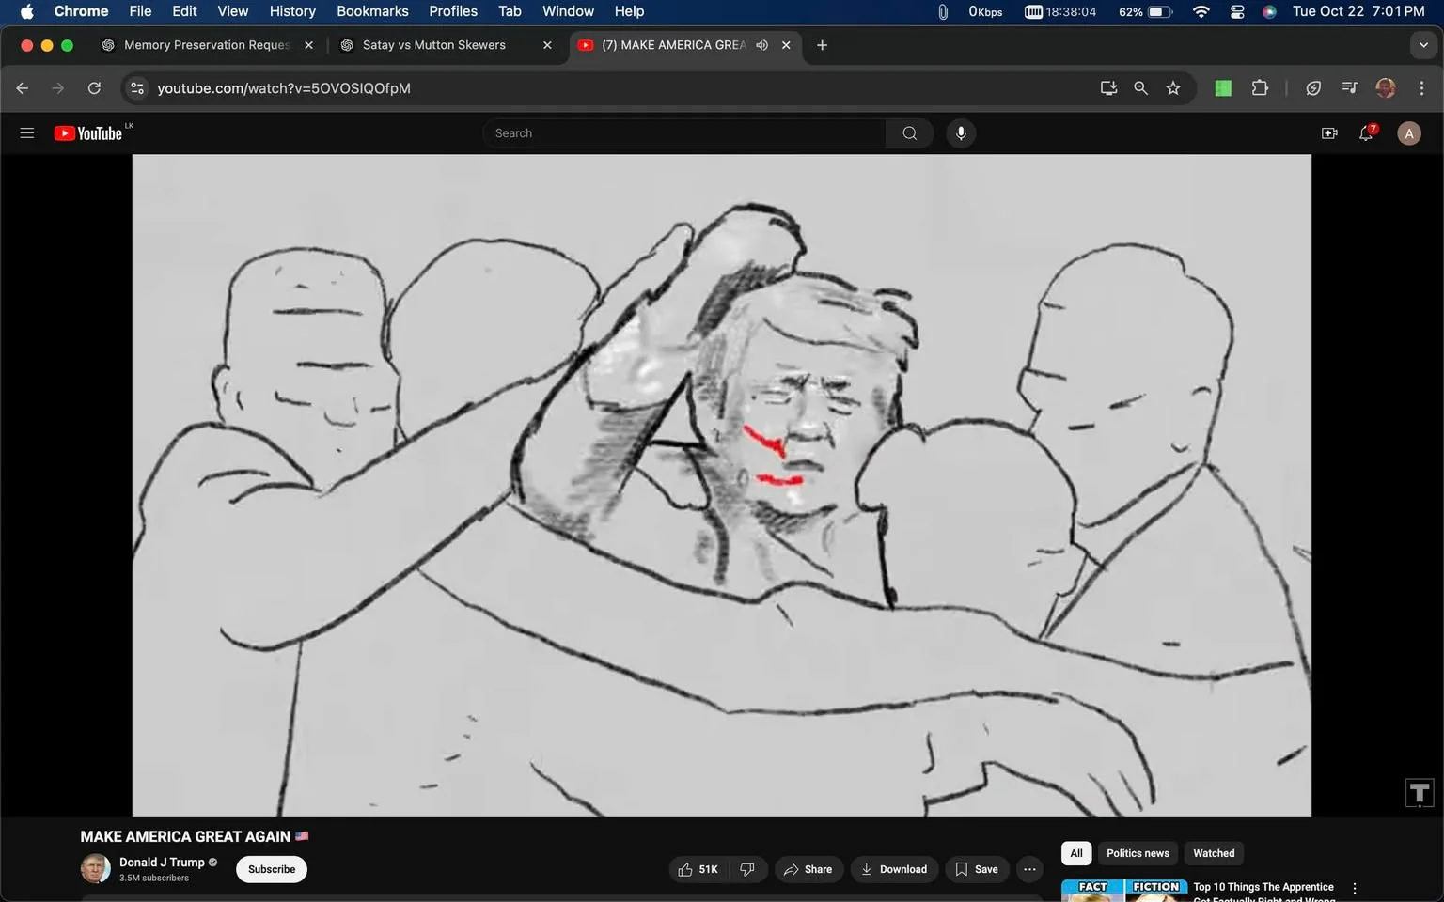Click the battery 62% status
Image resolution: width=1444 pixels, height=902 pixels.
pos(1145,11)
